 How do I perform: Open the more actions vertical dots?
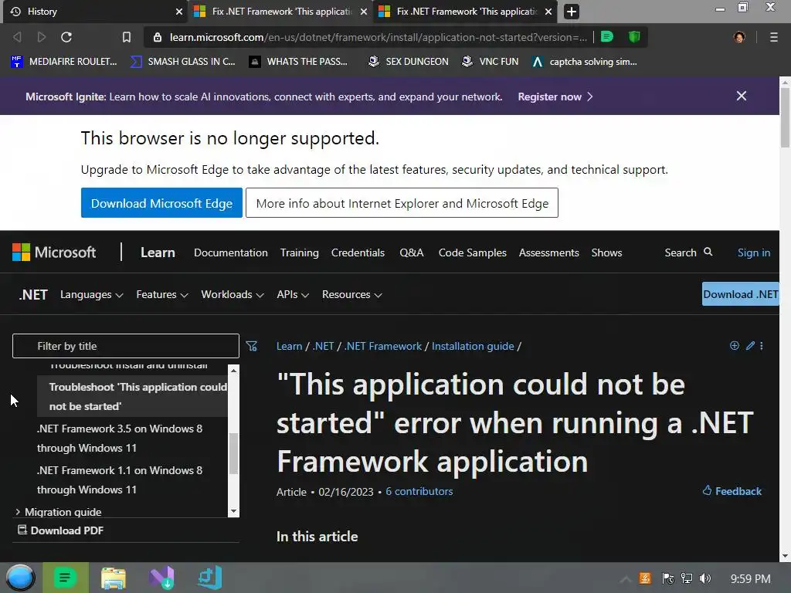coord(761,345)
